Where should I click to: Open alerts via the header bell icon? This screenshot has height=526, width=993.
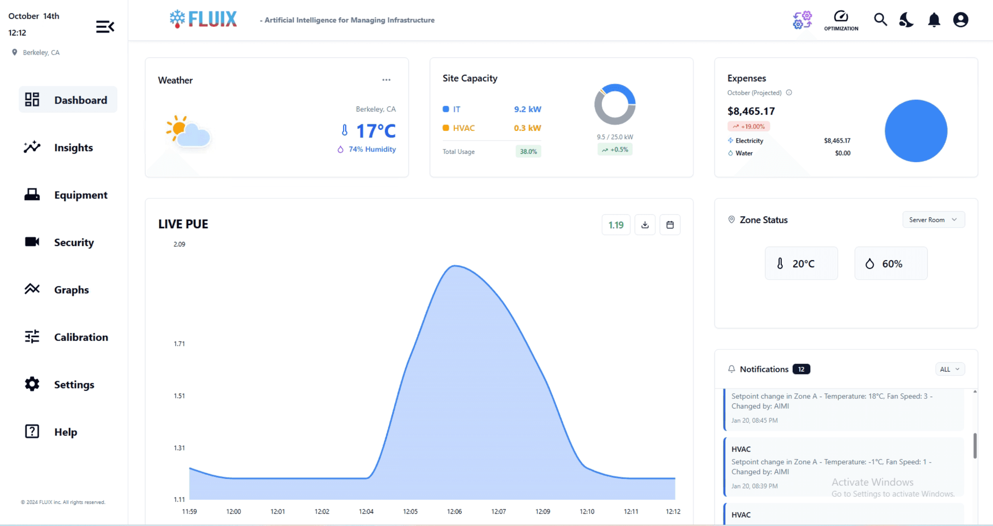pos(934,20)
